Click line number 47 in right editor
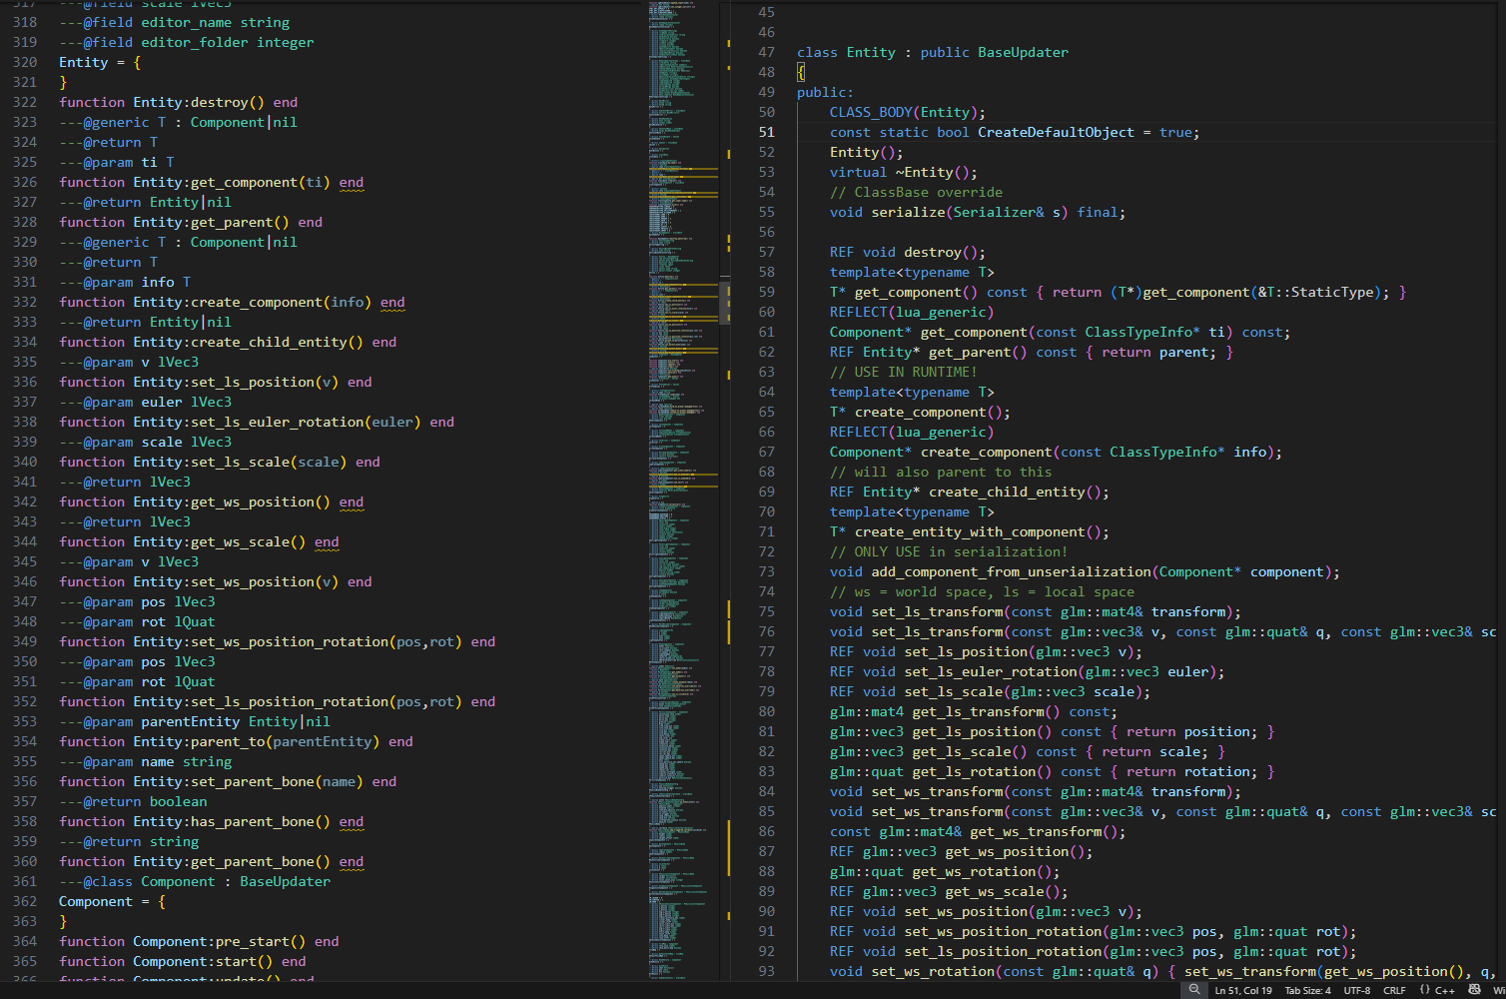This screenshot has width=1506, height=999. coord(766,52)
